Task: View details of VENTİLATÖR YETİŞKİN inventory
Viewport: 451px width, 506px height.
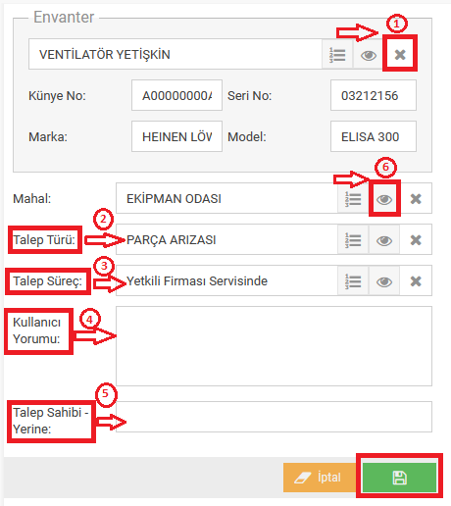Action: pos(369,54)
